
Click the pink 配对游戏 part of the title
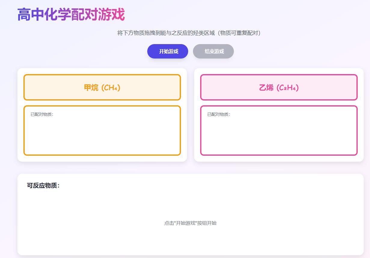click(x=98, y=15)
